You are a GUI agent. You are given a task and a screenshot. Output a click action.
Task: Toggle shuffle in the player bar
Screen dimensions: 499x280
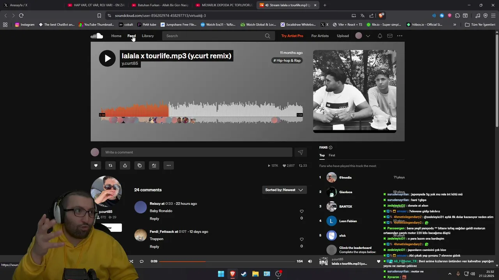[x=131, y=261]
